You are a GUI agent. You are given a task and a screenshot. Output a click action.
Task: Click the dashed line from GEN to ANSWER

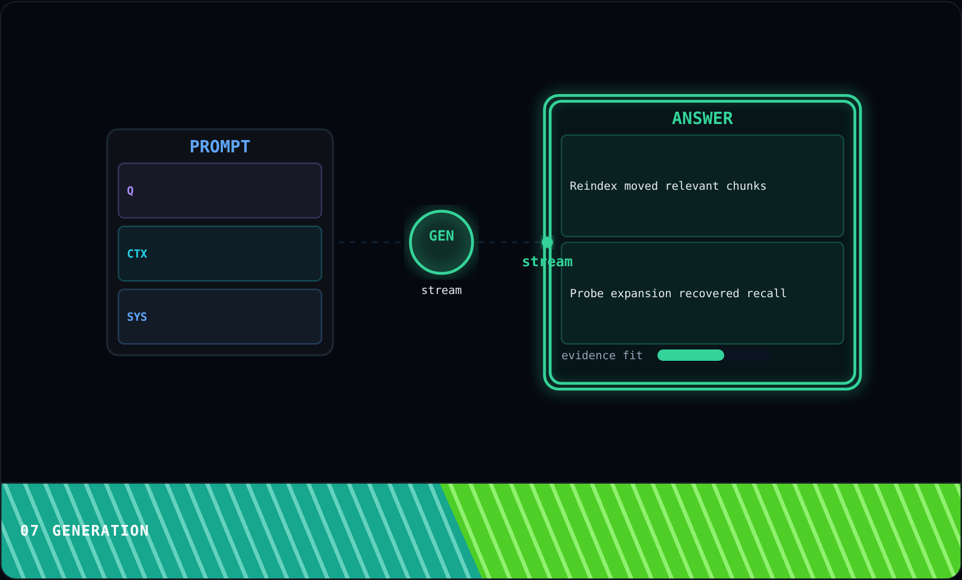pyautogui.click(x=510, y=242)
